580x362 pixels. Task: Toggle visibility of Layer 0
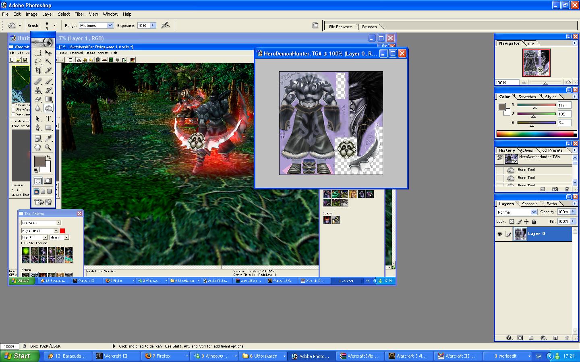tap(499, 234)
